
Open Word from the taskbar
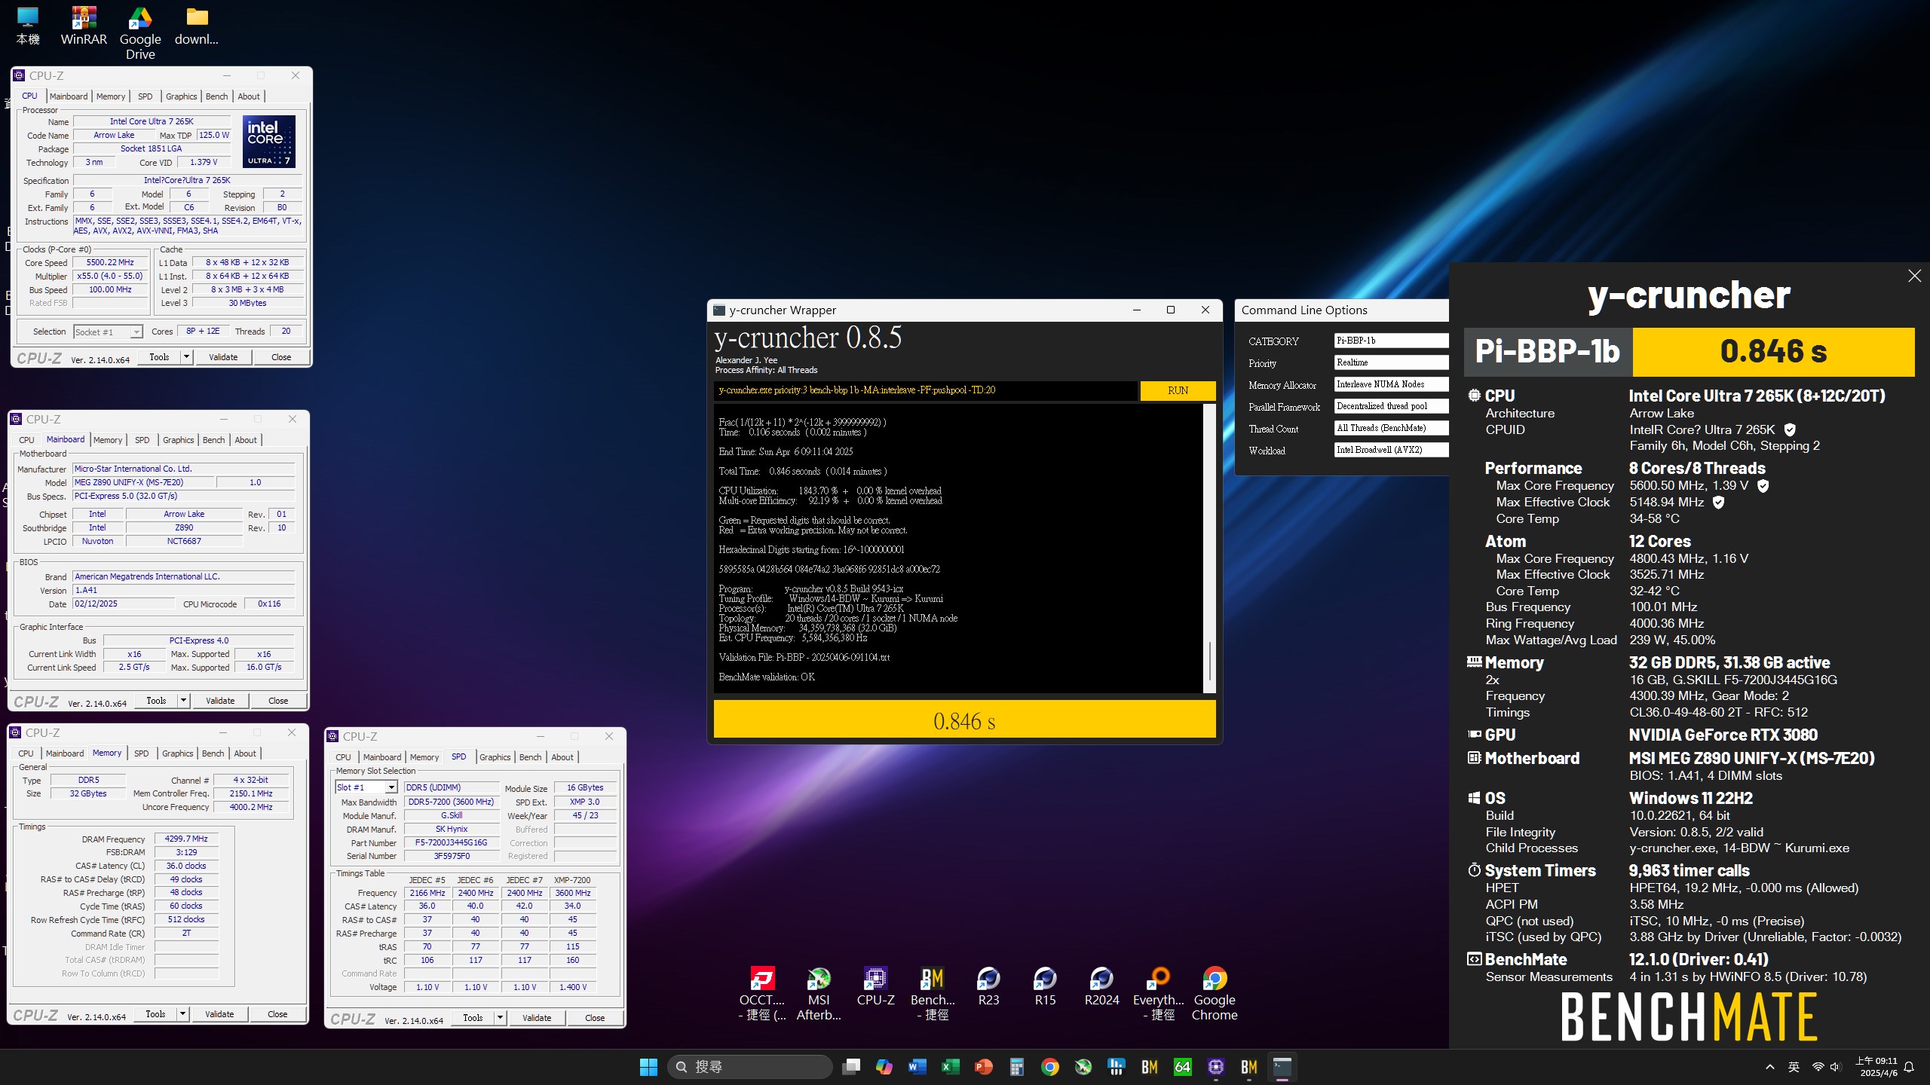click(918, 1067)
